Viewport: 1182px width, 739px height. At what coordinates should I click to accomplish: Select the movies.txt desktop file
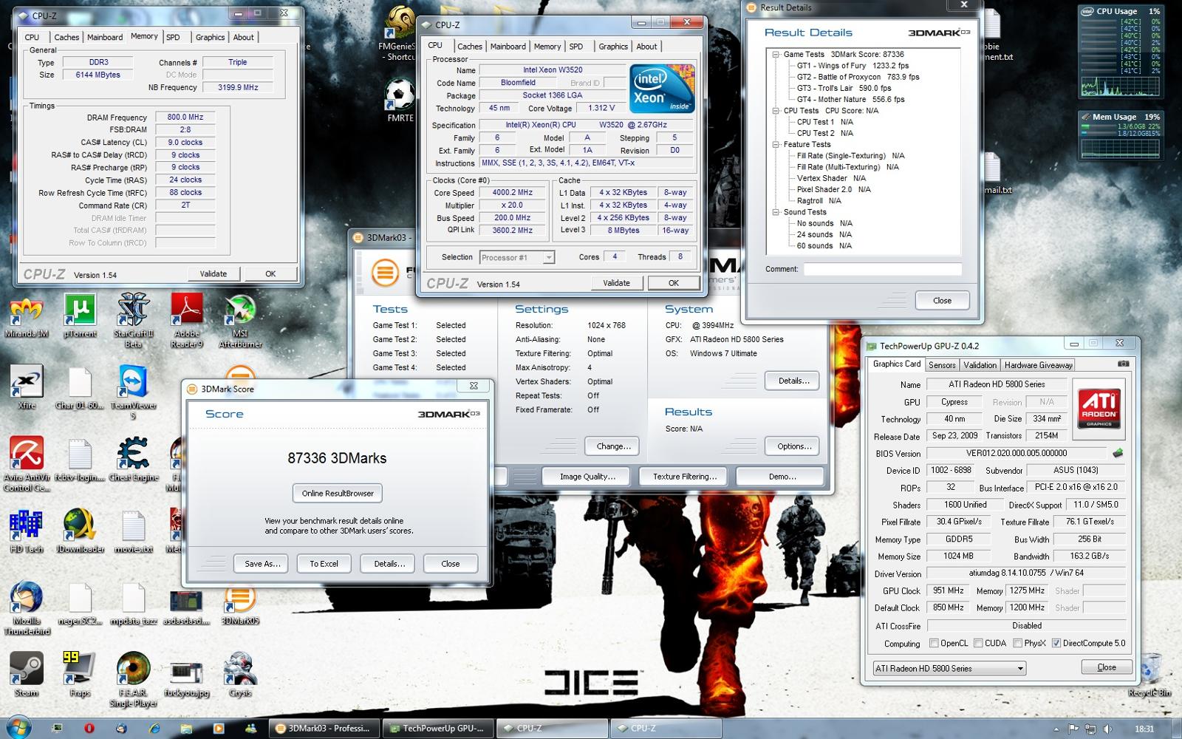point(134,531)
